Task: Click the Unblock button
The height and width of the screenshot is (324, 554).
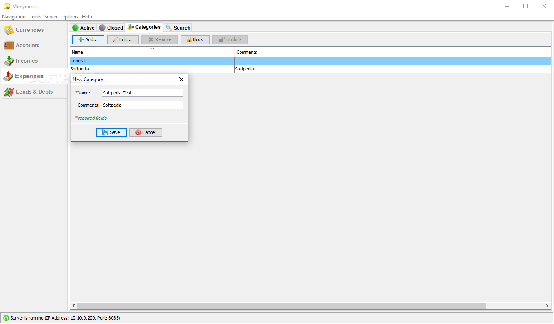Action: (x=230, y=39)
